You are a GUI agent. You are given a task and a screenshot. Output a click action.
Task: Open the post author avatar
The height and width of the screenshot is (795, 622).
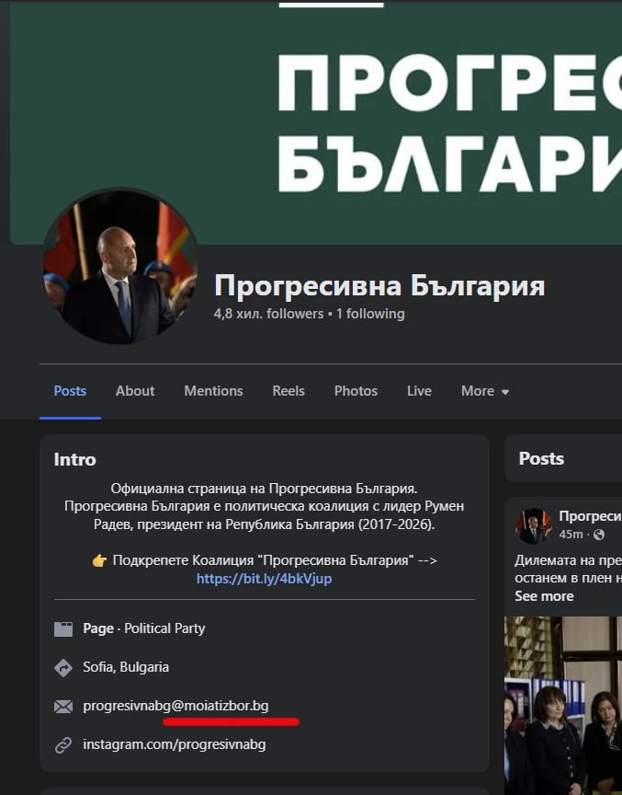(534, 525)
